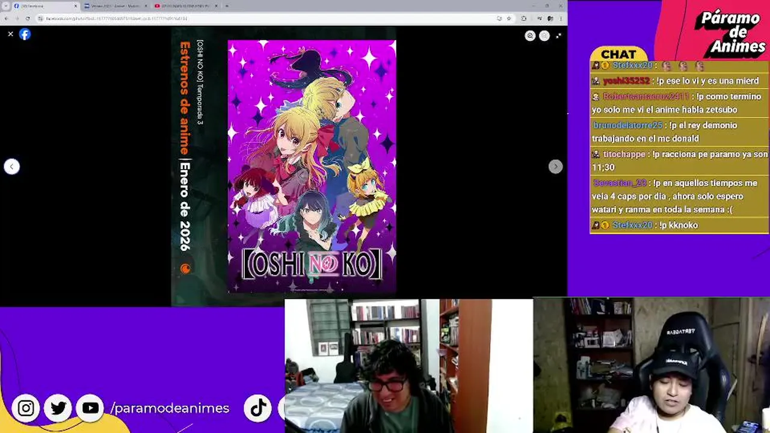The image size is (770, 433).
Task: Click the YouTube icon in the overlay
Action: pos(90,408)
